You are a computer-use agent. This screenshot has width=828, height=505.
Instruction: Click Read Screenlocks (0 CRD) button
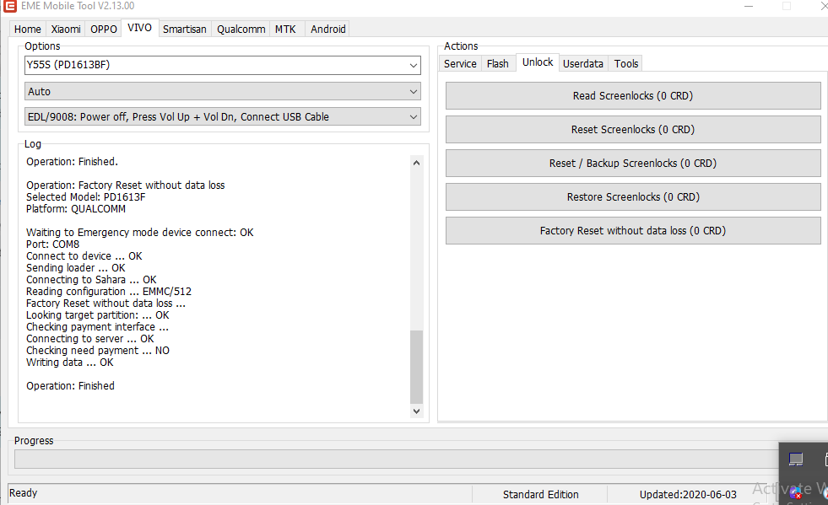tap(633, 95)
